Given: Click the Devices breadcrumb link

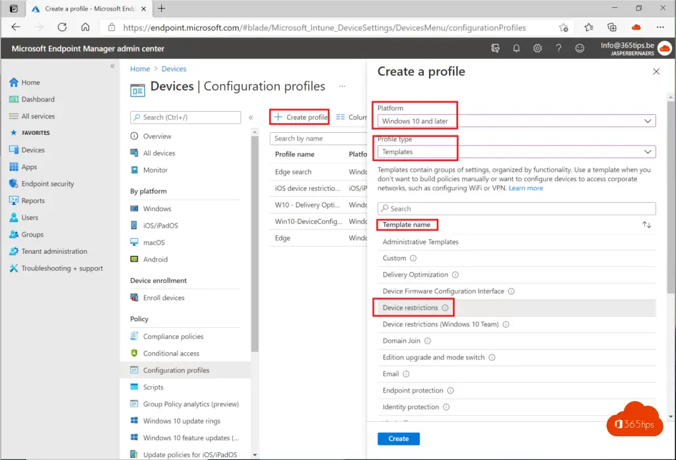Looking at the screenshot, I should point(174,69).
